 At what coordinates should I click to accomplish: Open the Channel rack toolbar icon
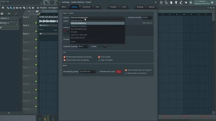(x=166, y=2)
